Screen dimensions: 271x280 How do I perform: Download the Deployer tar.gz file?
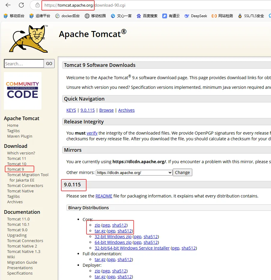pyautogui.click(x=100, y=277)
